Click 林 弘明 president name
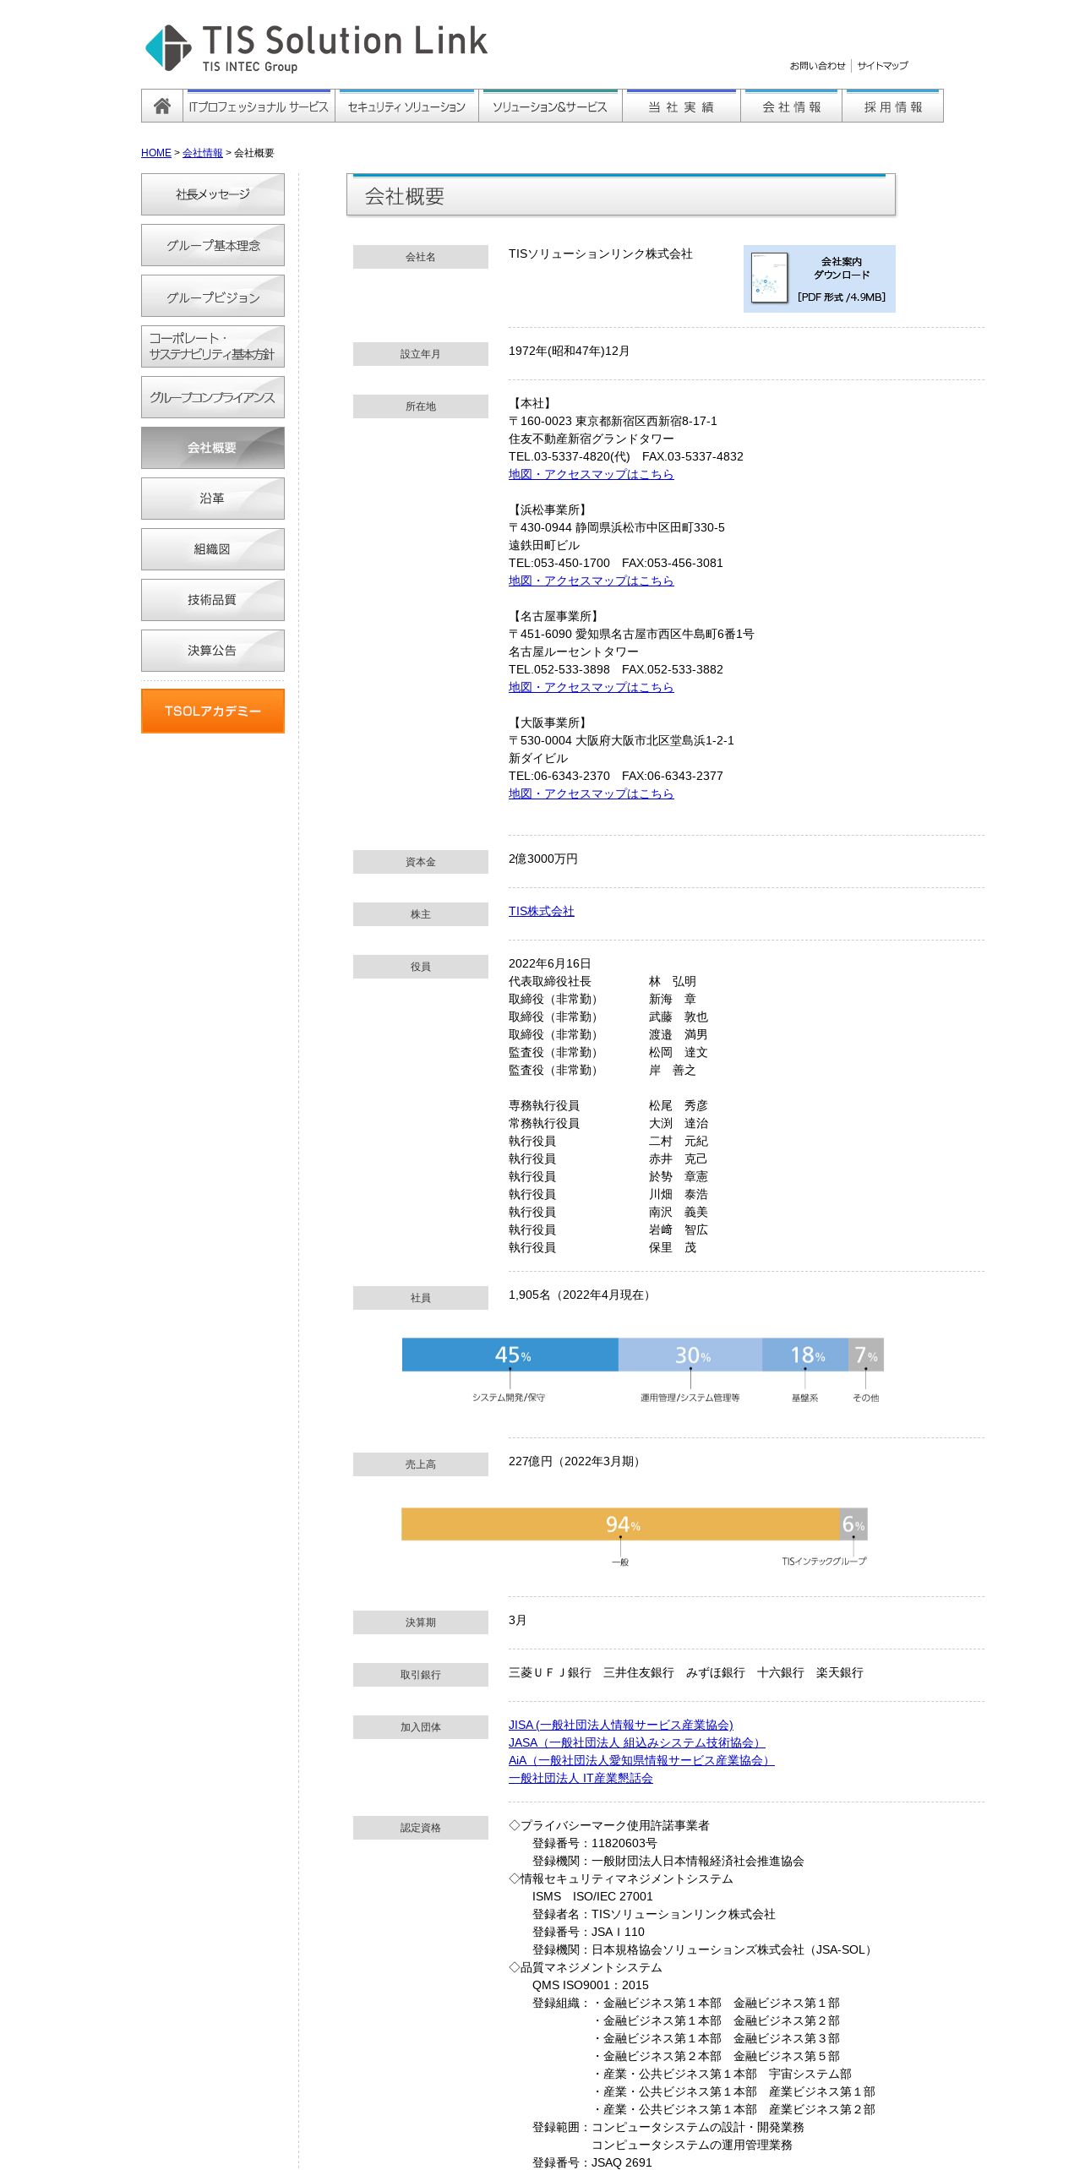Screen dimensions: 1085x2170 (x=673, y=981)
